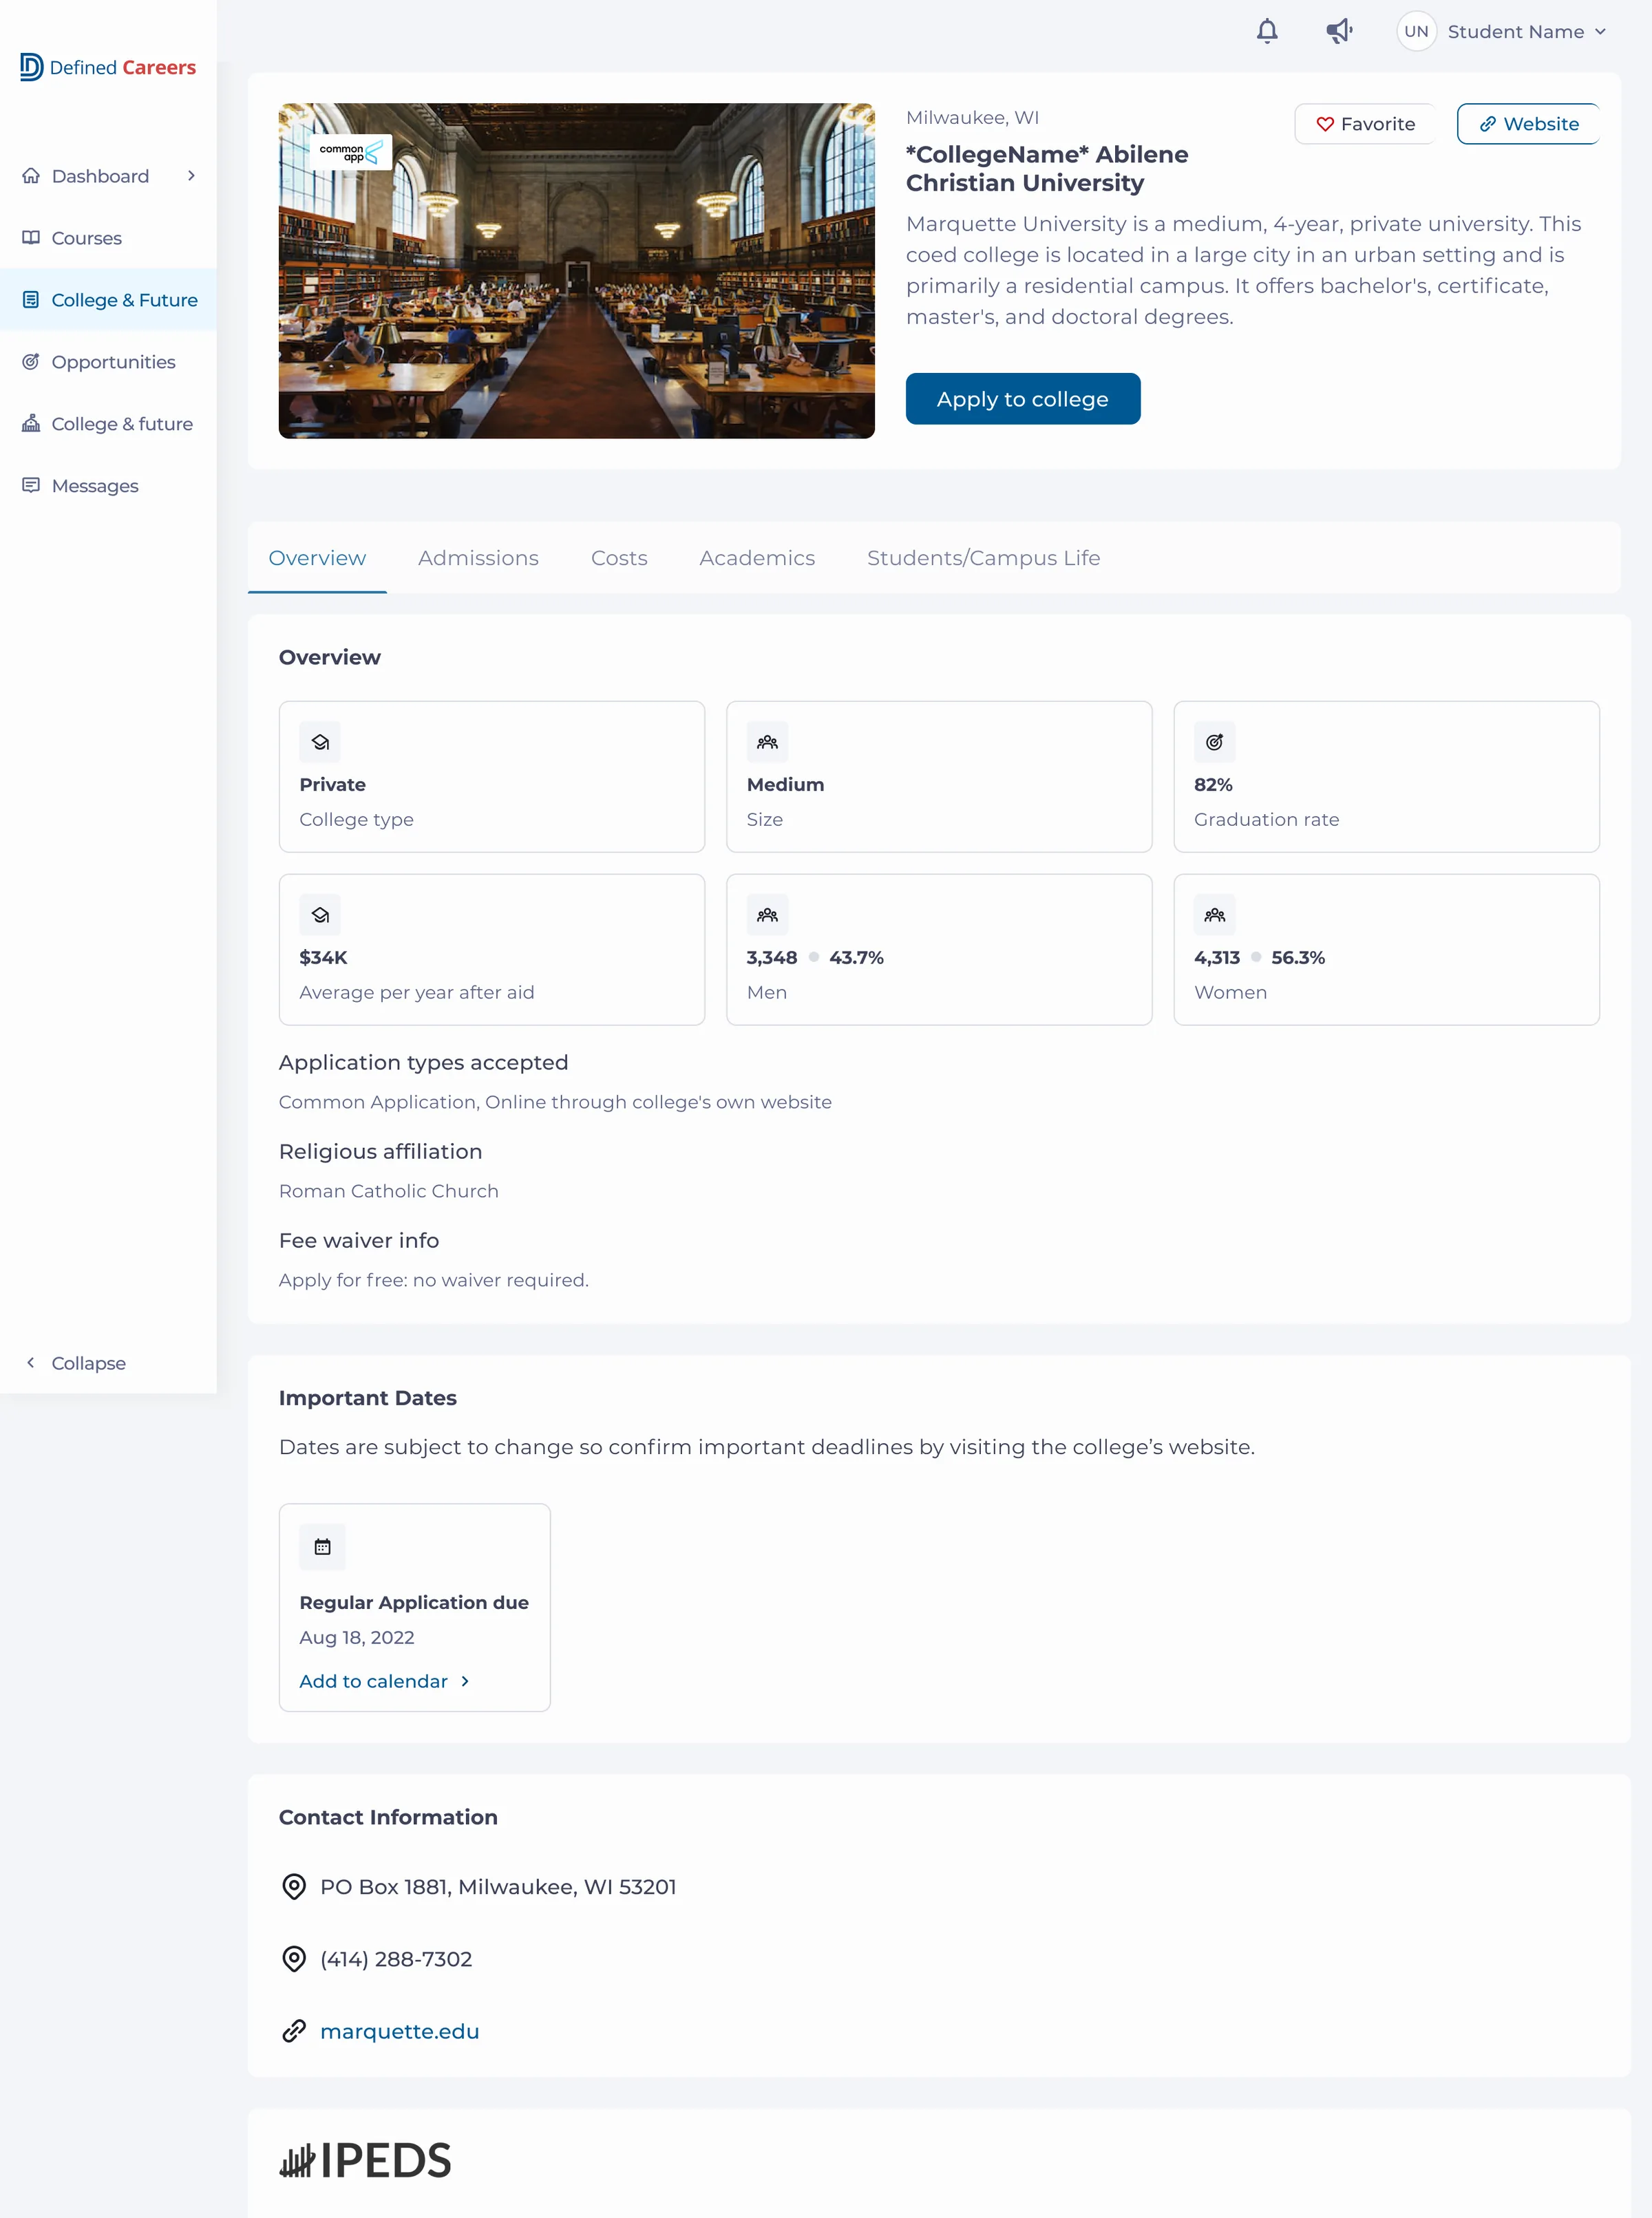Screen dimensions: 1652x2218
Task: Click the Messages chat icon
Action: 31,486
